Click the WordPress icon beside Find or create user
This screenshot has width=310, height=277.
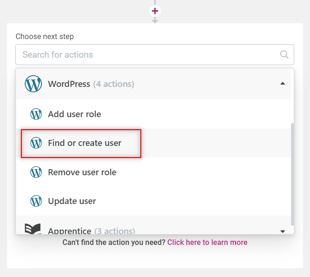click(36, 143)
